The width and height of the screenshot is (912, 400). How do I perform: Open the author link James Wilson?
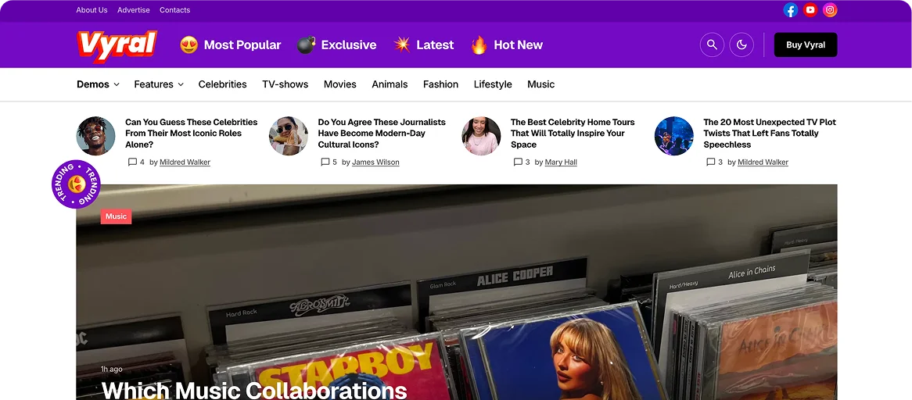pos(375,162)
